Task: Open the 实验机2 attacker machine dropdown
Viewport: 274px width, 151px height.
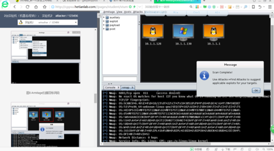Action: 48,22
